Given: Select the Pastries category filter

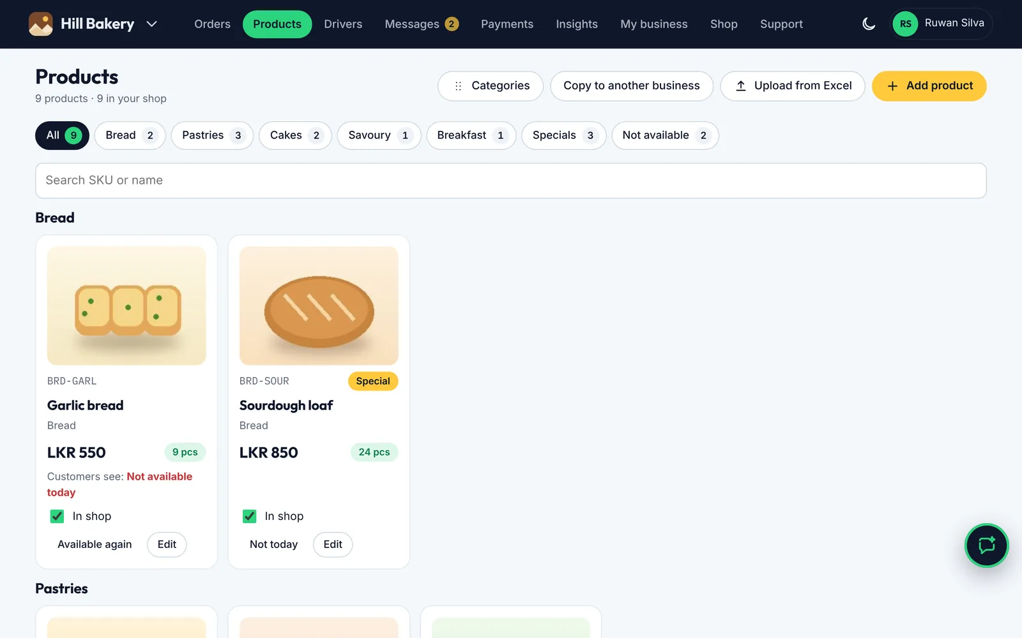Looking at the screenshot, I should (212, 135).
